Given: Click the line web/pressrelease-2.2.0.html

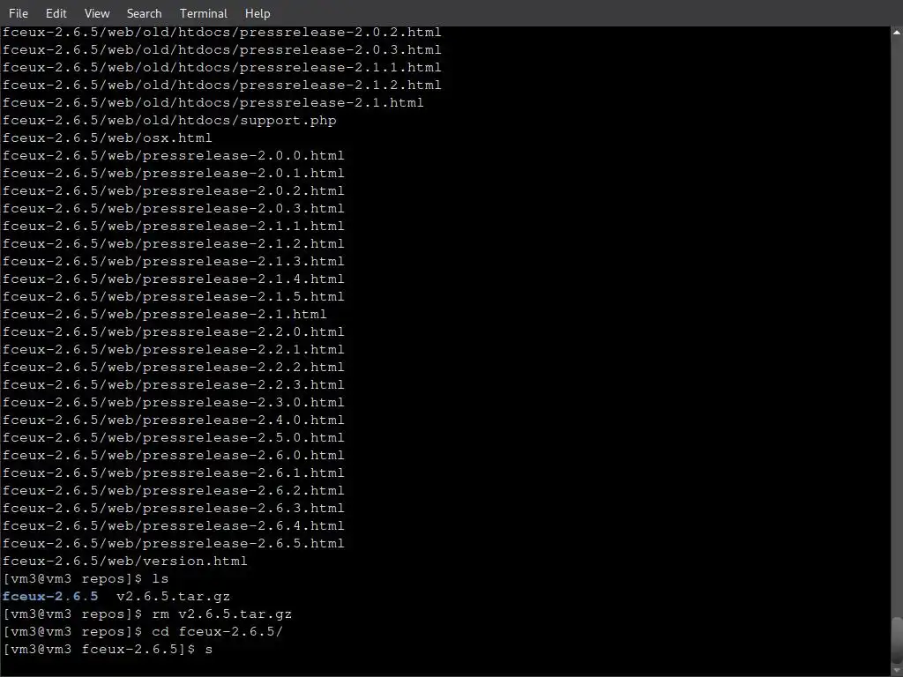Looking at the screenshot, I should click(x=174, y=332).
